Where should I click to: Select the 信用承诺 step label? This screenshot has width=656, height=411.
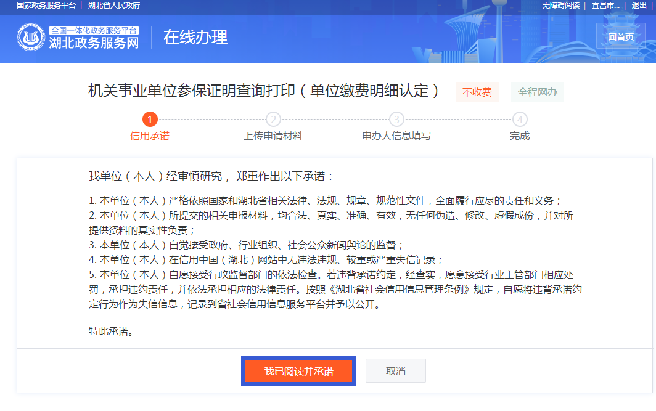(x=150, y=136)
